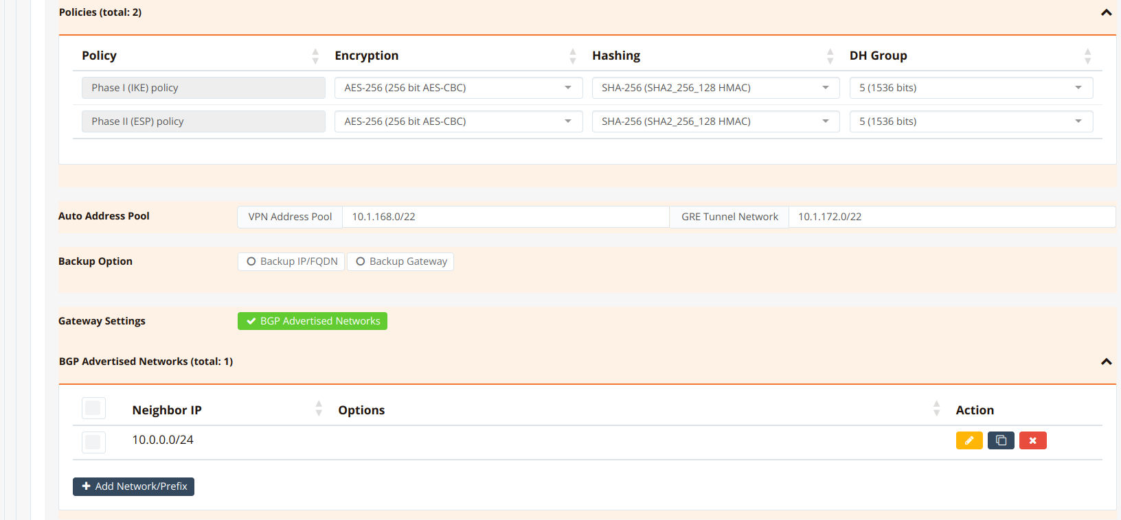Select Backup Gateway option
Image resolution: width=1121 pixels, height=520 pixels.
click(x=400, y=261)
